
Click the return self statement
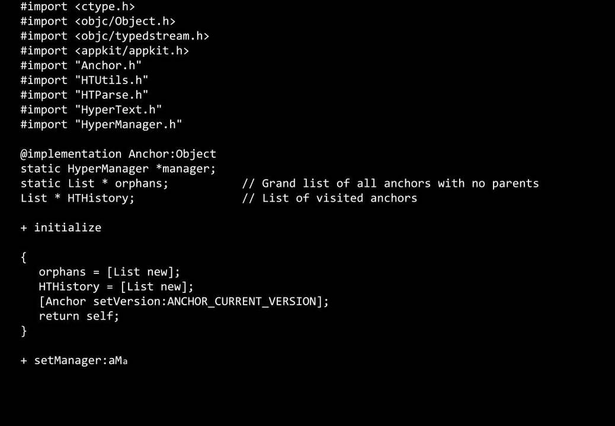79,317
